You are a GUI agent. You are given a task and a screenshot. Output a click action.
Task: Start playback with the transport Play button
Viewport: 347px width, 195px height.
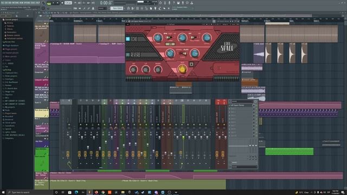click(x=53, y=3)
